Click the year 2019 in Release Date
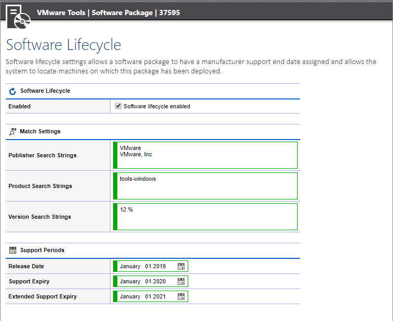Image resolution: width=393 pixels, height=325 pixels. click(159, 267)
